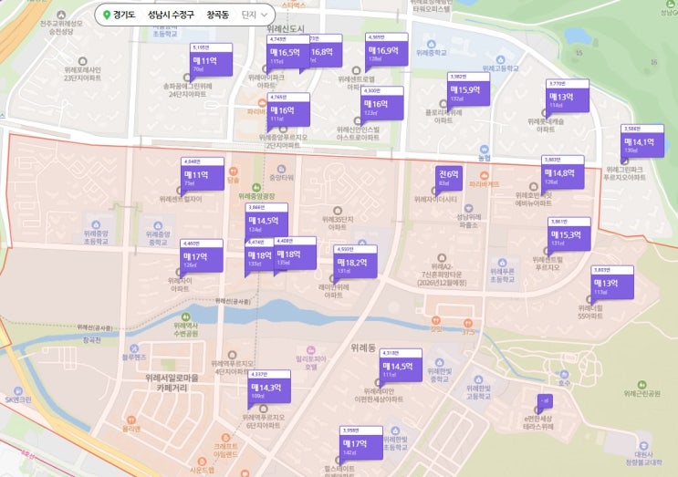678x477 pixels.
Task: Click the 위례고등학교 school icon
Action: (x=500, y=59)
